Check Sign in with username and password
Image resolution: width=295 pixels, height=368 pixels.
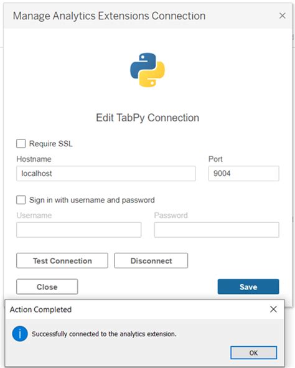[21, 200]
